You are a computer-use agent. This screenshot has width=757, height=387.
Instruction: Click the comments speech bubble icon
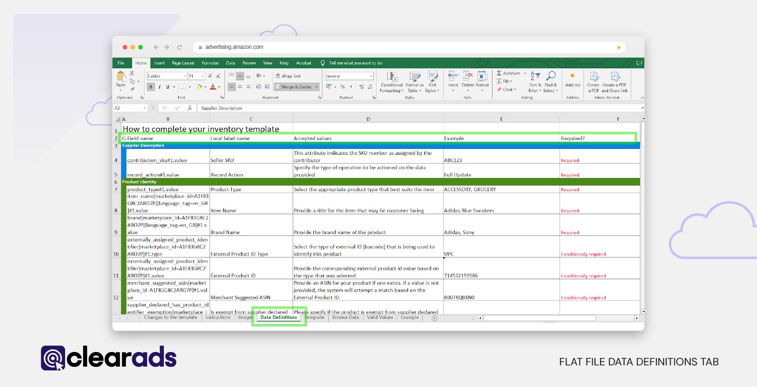(x=639, y=63)
